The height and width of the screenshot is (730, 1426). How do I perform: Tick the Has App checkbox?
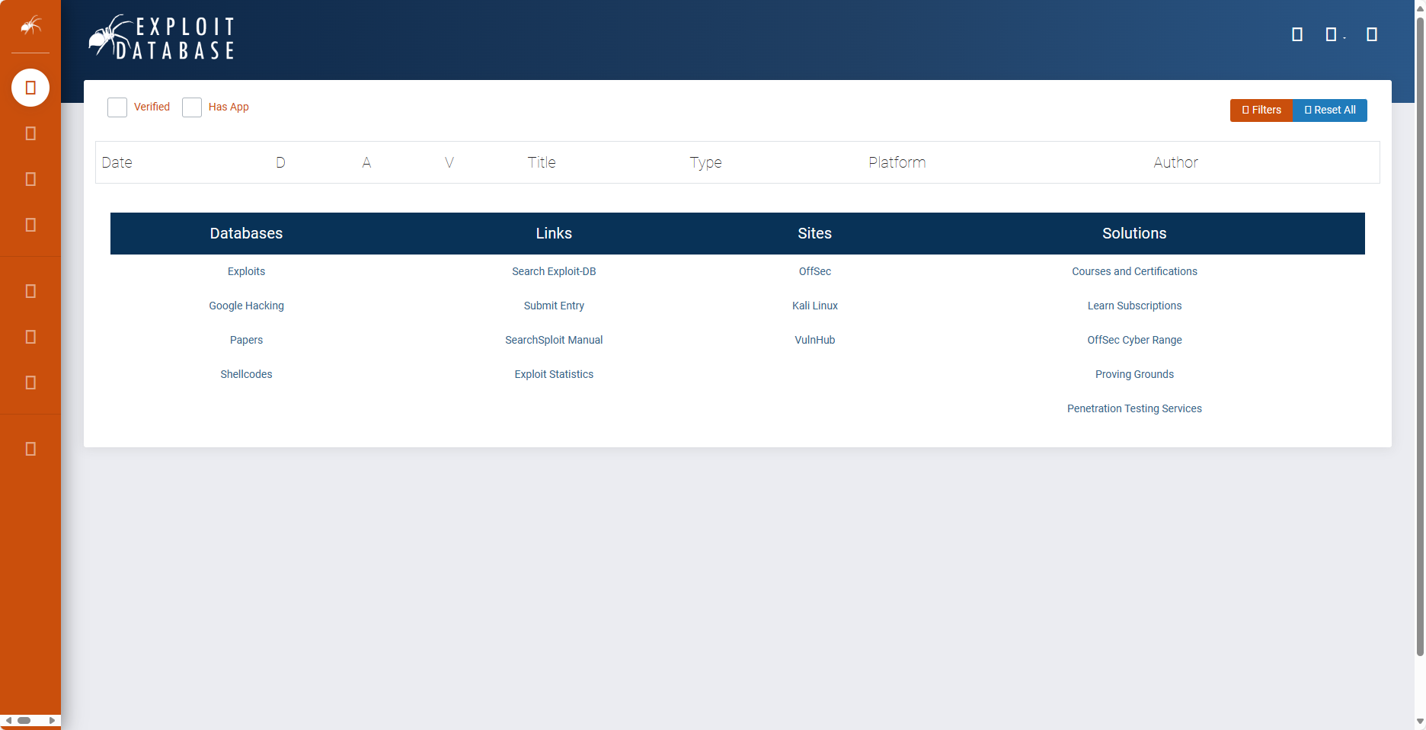click(192, 107)
